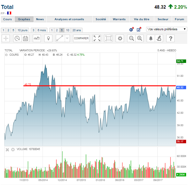This screenshot has width=189, height=185.
Task: Select the 10 jours period
Action: [22, 30]
